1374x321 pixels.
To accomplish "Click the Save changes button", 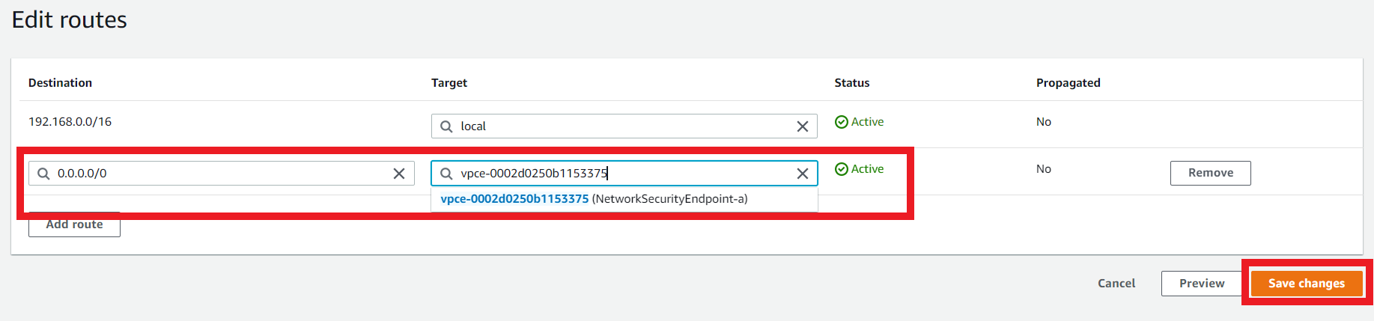I will pyautogui.click(x=1307, y=284).
